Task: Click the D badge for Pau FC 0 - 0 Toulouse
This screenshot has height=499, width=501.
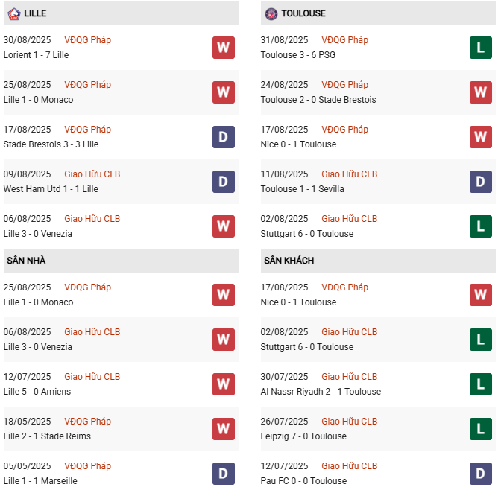Action: tap(480, 474)
